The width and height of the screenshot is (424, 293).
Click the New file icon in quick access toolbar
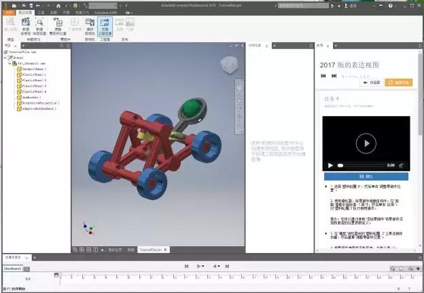(x=14, y=5)
